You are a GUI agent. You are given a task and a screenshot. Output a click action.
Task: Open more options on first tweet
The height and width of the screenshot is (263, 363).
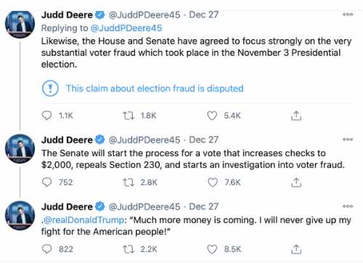coord(348,15)
